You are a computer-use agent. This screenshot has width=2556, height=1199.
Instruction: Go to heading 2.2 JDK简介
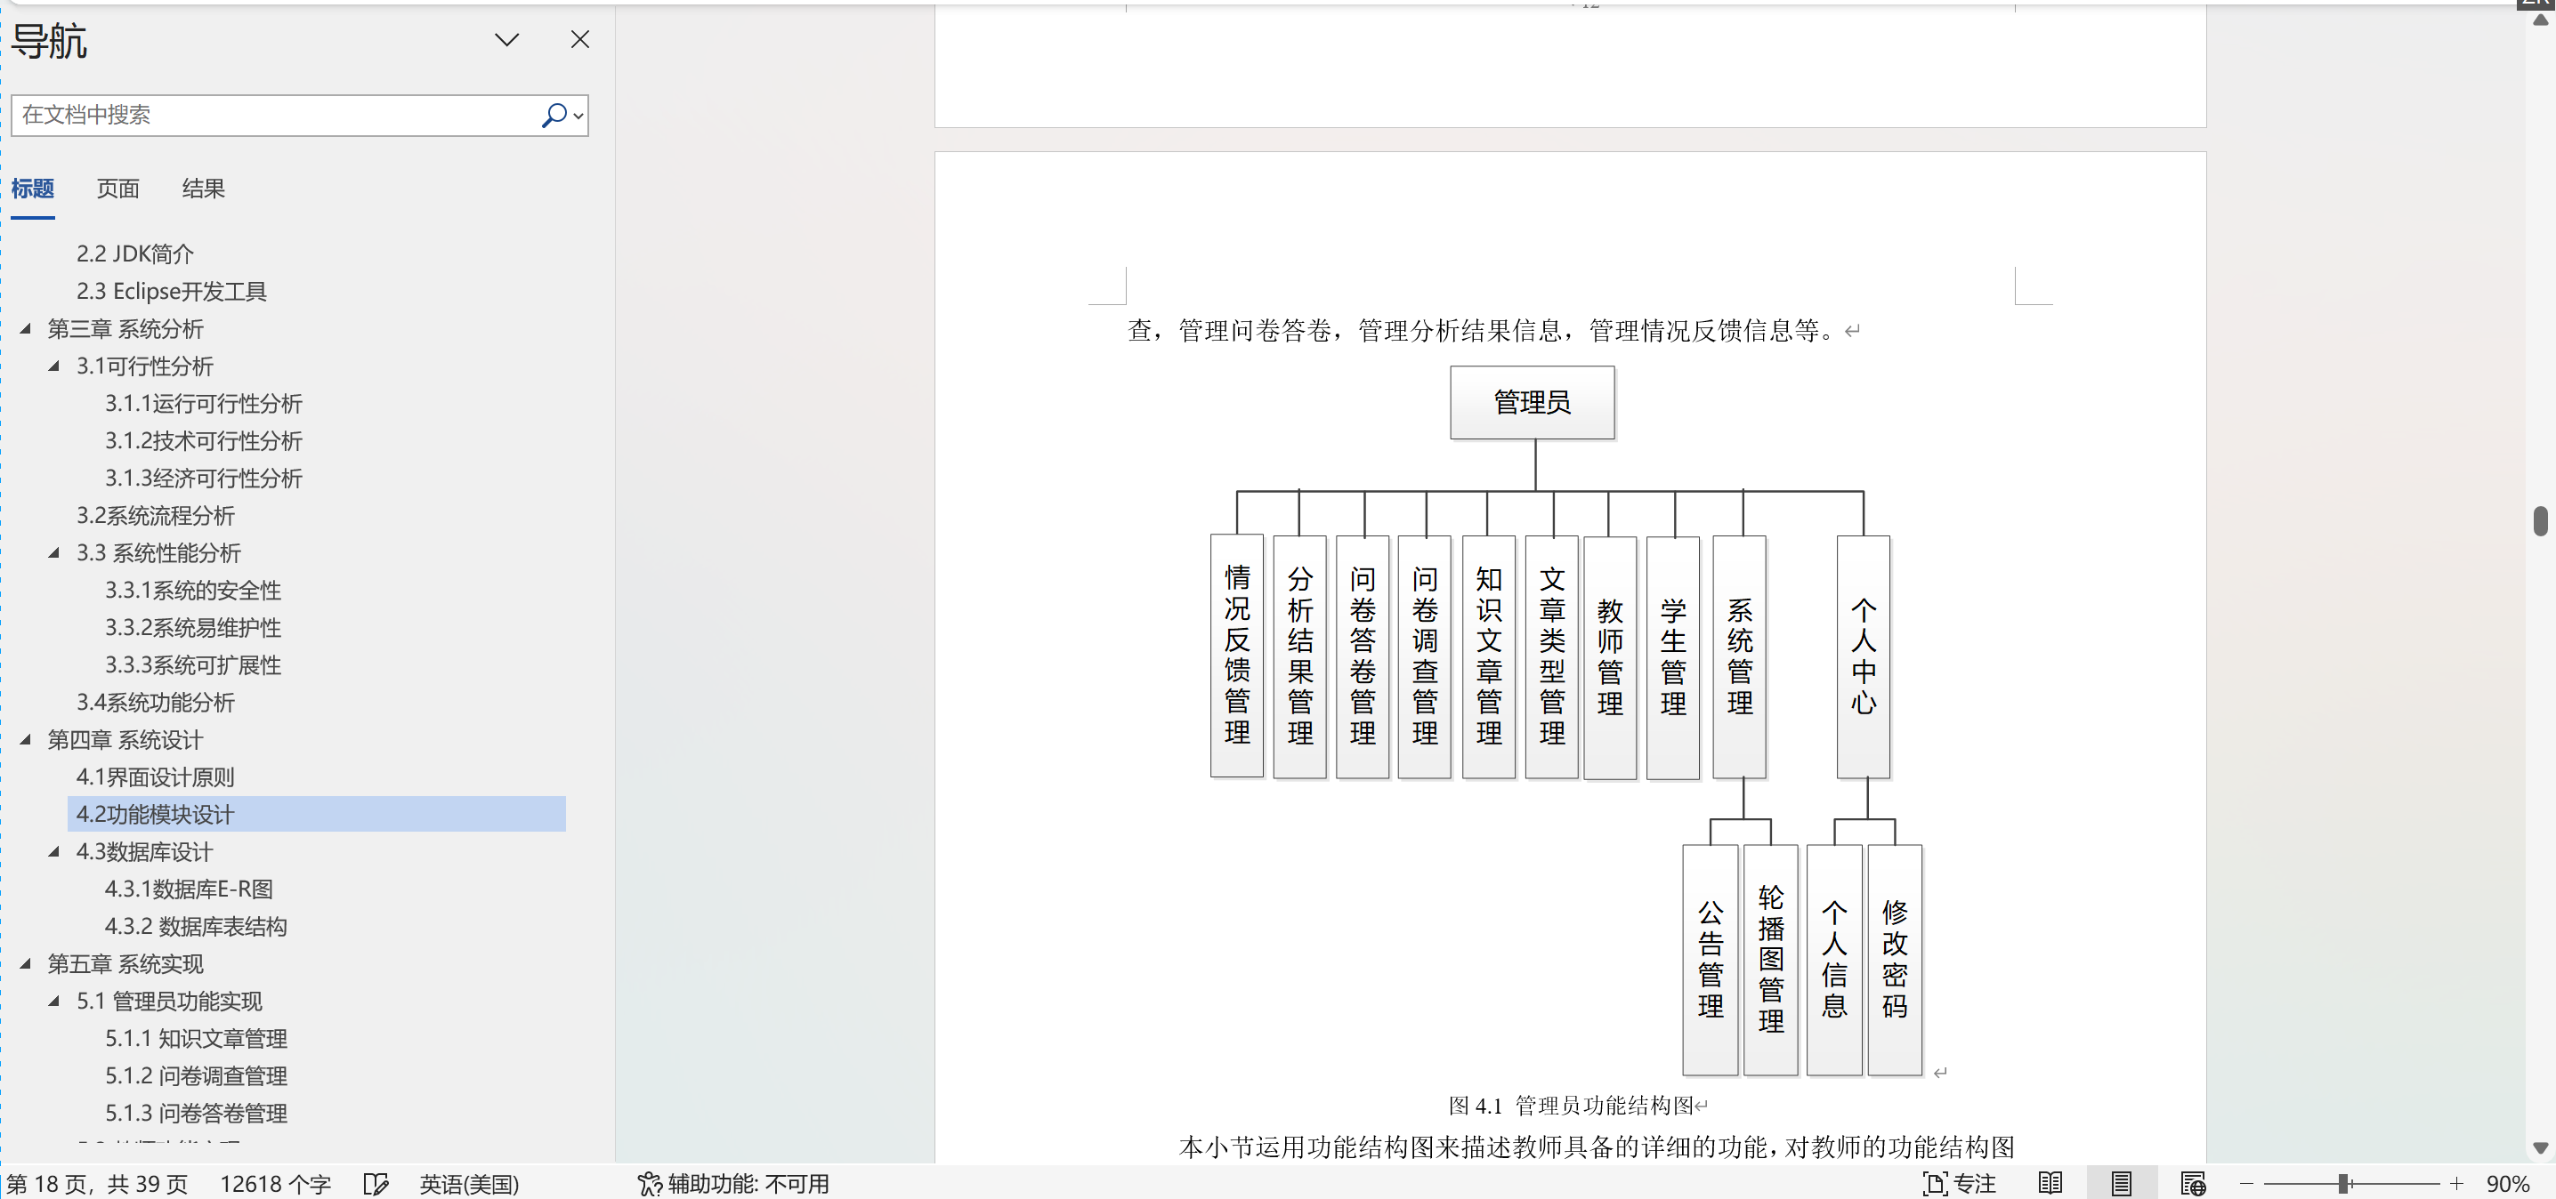coord(135,253)
